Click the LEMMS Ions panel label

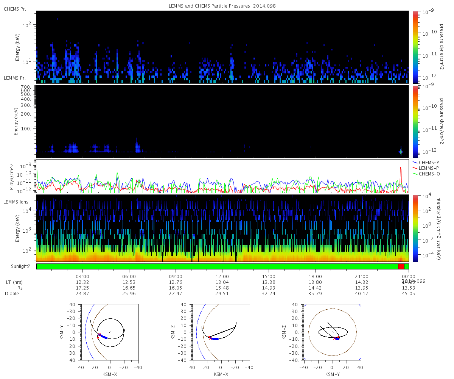click(16, 202)
